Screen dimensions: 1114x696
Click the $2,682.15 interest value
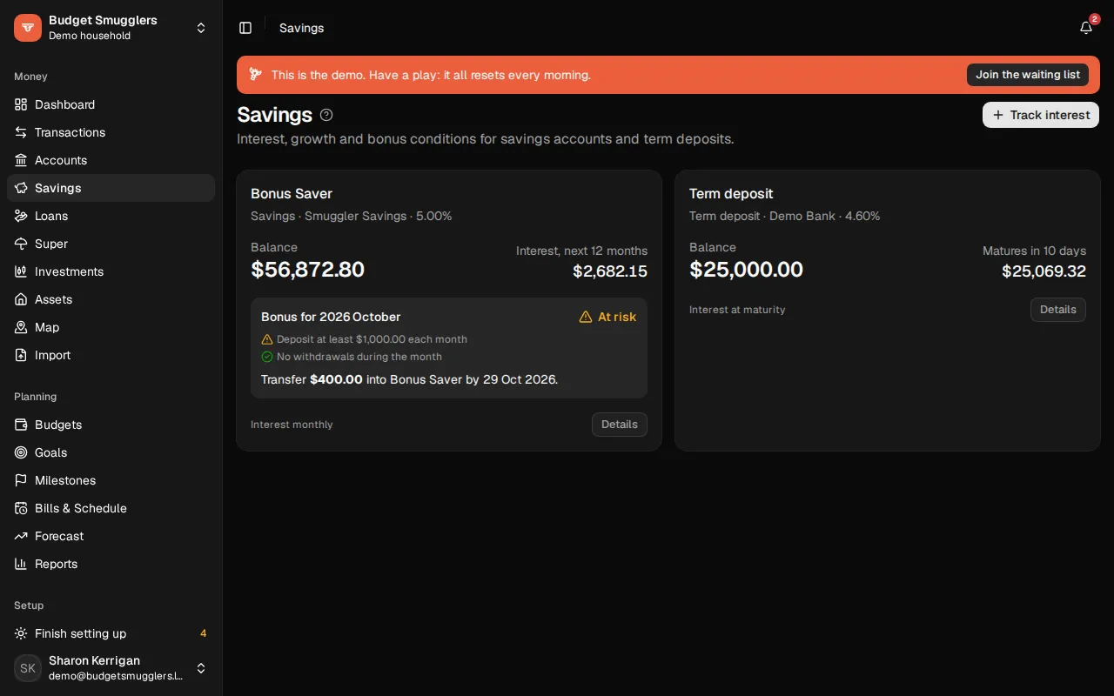point(610,271)
